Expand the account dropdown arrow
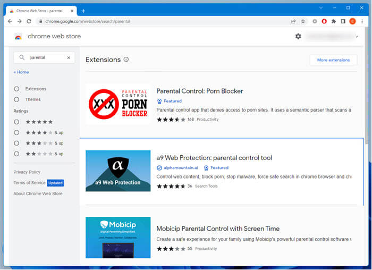 [x=357, y=37]
